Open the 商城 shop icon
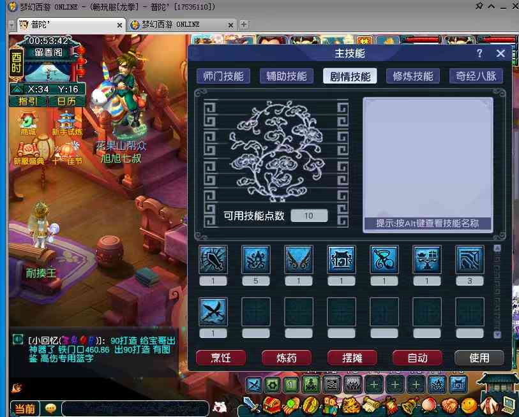Screen dimensions: 519x417 [29, 124]
